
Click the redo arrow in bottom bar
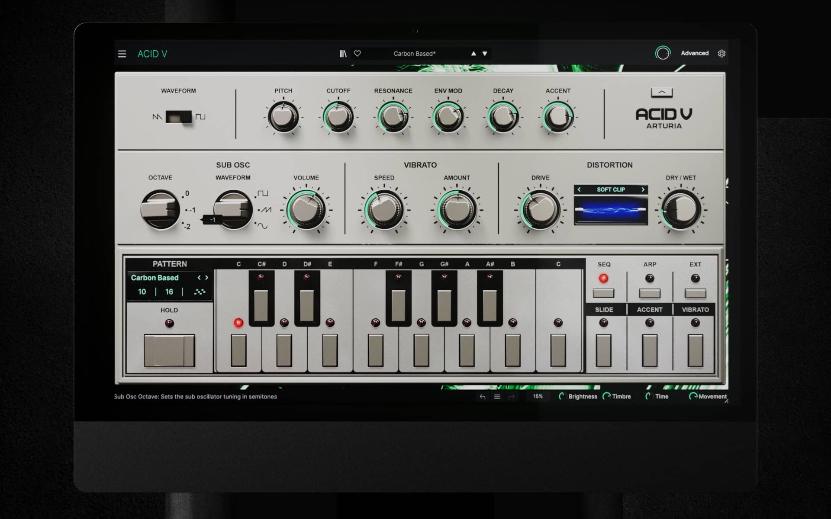click(512, 397)
